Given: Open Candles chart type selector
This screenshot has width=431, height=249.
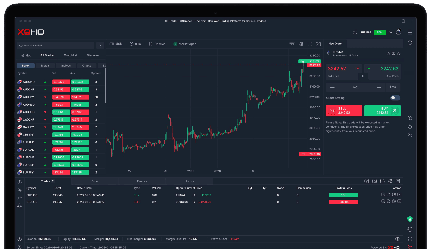Looking at the screenshot, I should pyautogui.click(x=157, y=44).
